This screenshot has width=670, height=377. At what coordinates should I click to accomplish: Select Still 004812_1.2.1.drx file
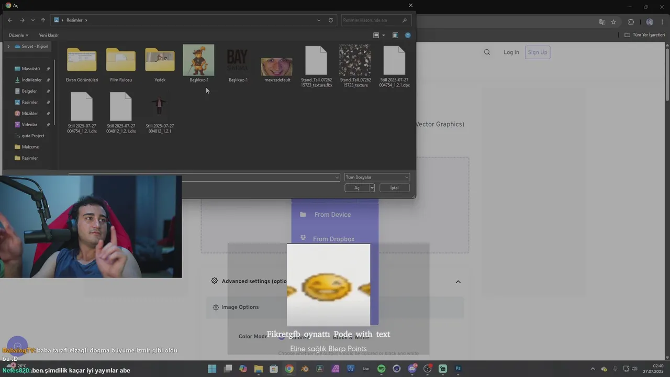[x=121, y=113]
